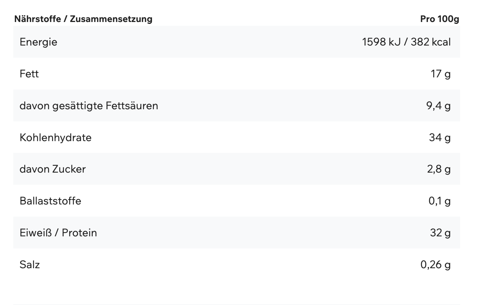500x305 pixels.
Task: Click the word Nährstoffe in the header
Action: [37, 19]
